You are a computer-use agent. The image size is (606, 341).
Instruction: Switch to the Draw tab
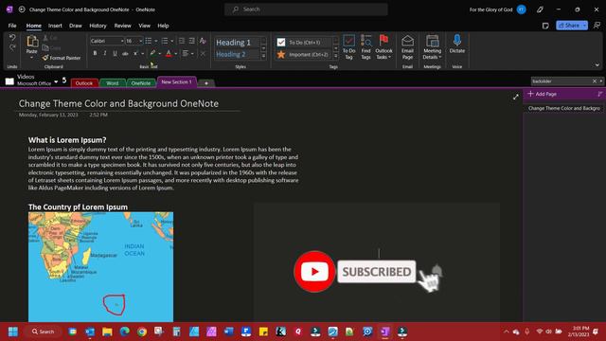coord(76,26)
